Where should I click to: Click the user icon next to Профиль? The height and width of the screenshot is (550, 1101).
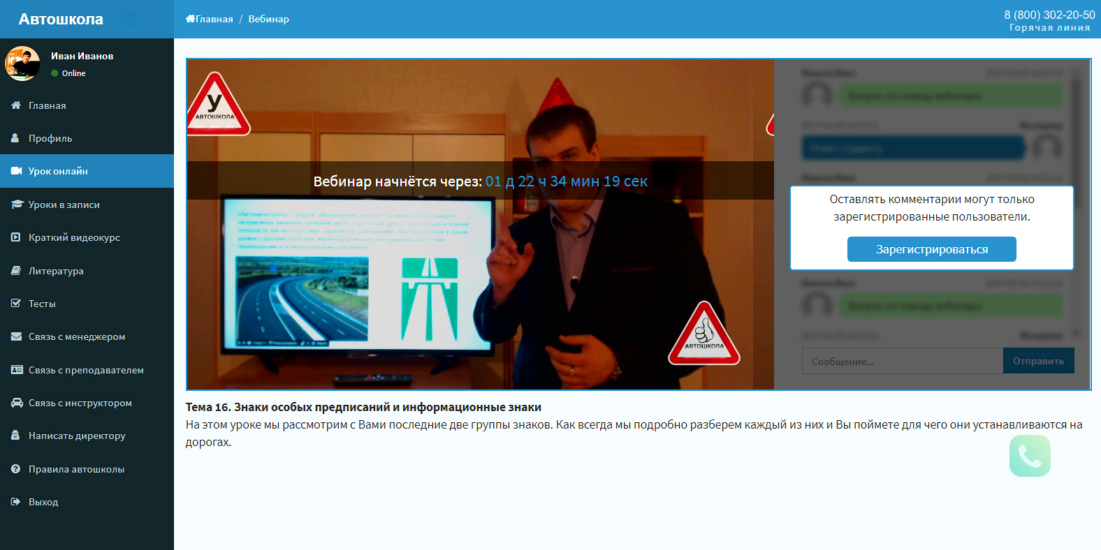click(15, 138)
